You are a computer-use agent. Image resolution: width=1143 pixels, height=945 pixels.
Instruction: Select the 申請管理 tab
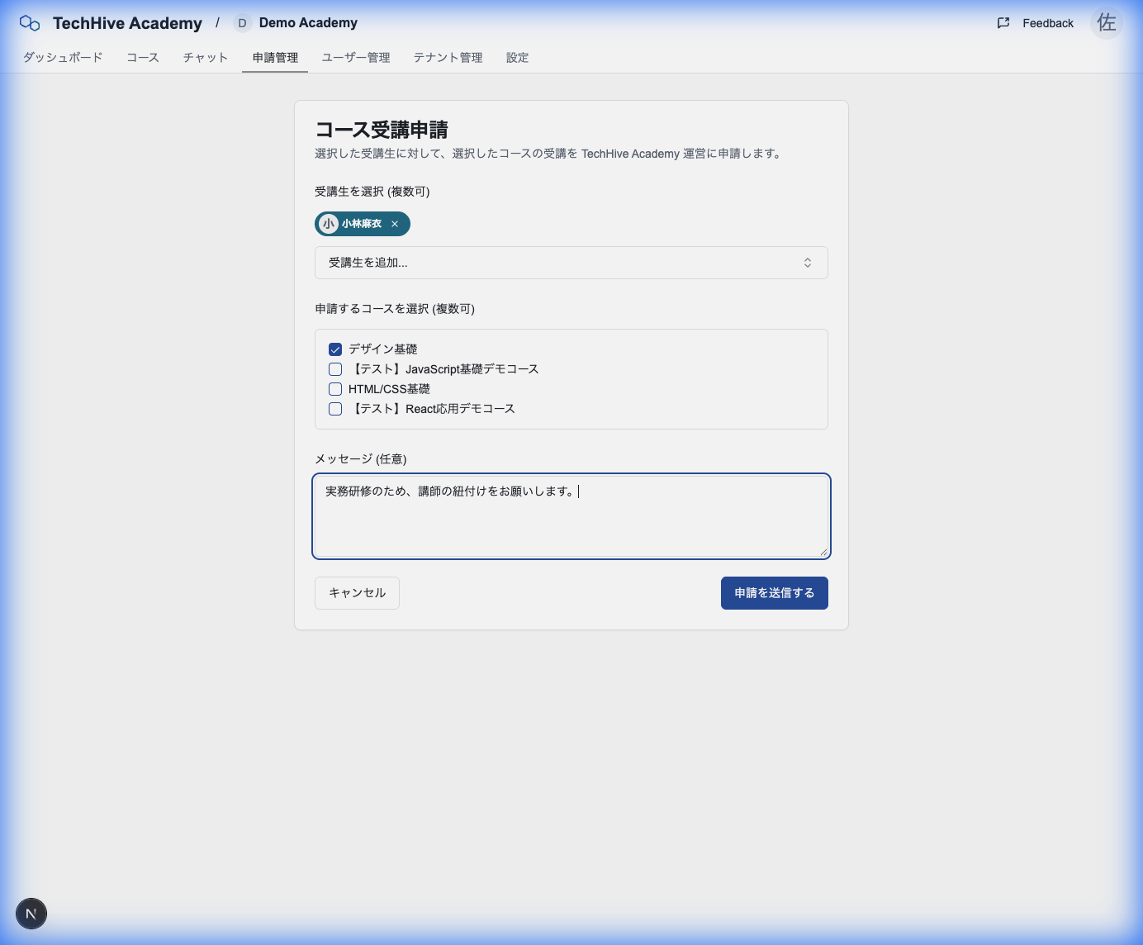[x=275, y=57]
